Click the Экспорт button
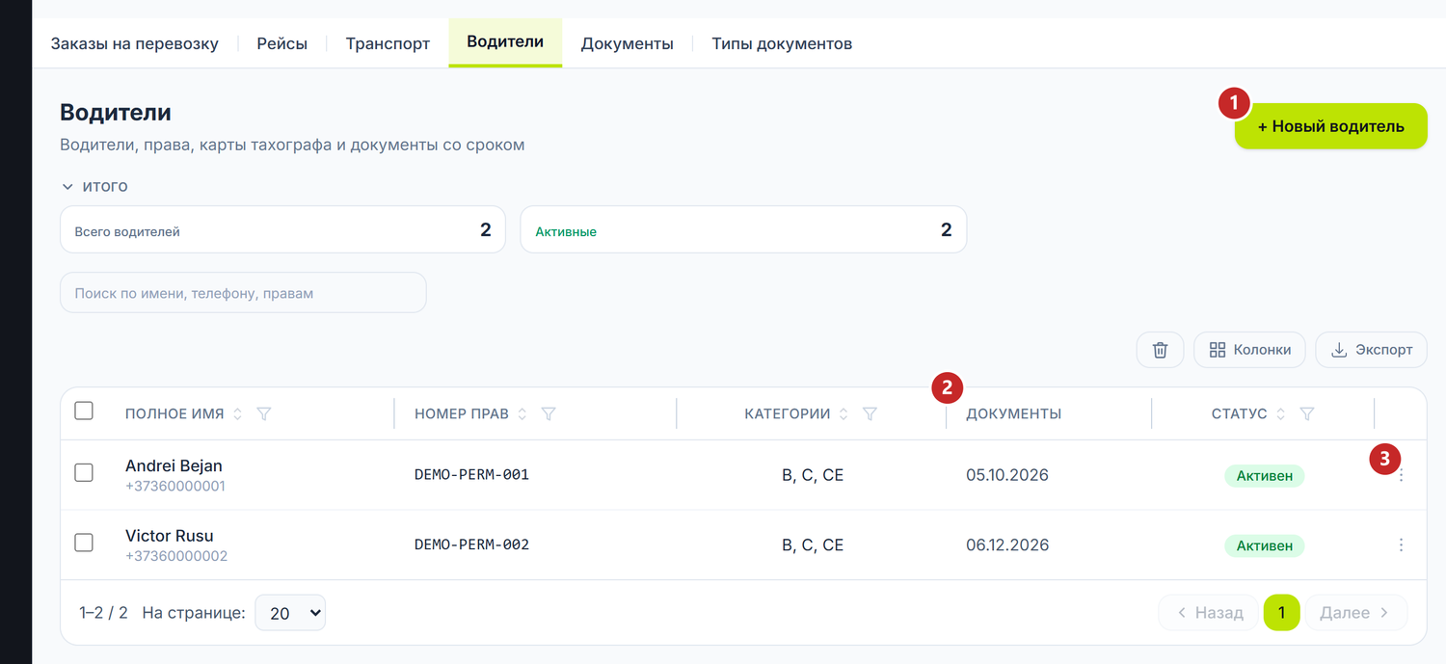Screen dimensions: 1446x664 (1371, 350)
